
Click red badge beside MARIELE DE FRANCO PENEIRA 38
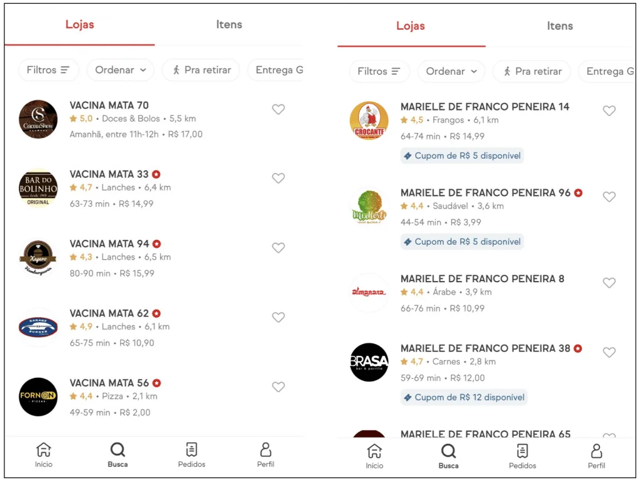pyautogui.click(x=578, y=348)
